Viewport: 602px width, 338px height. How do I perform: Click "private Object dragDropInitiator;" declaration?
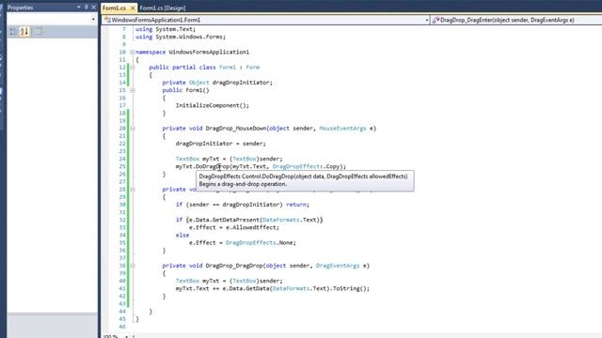217,83
